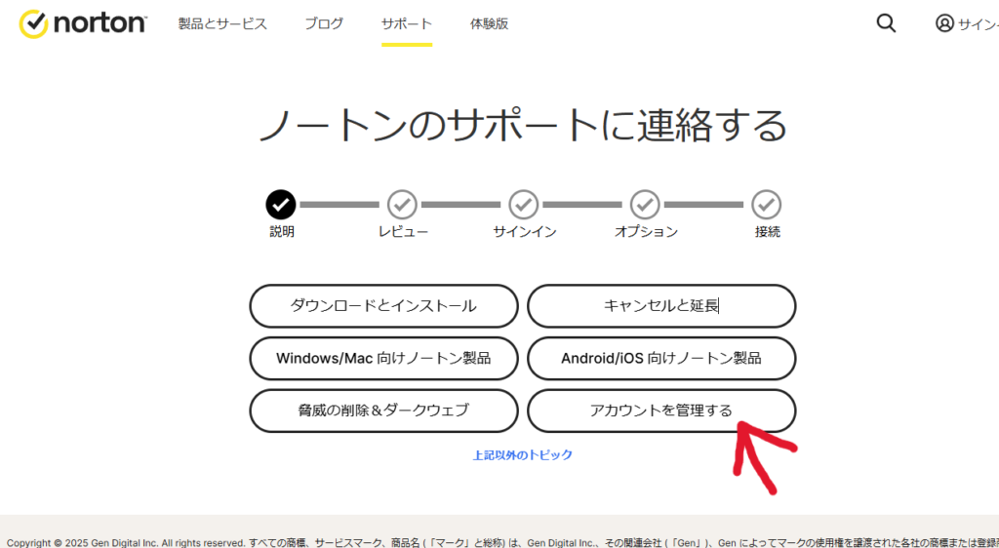Click the レビュー step label
Image resolution: width=999 pixels, height=548 pixels.
click(403, 232)
